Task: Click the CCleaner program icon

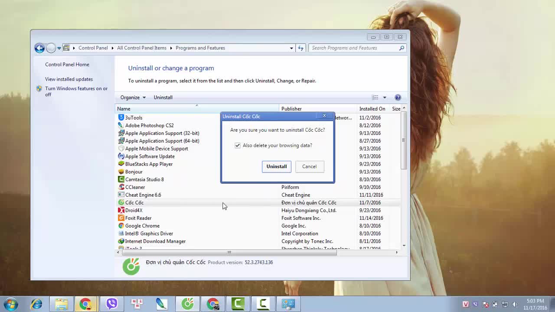Action: [x=121, y=187]
